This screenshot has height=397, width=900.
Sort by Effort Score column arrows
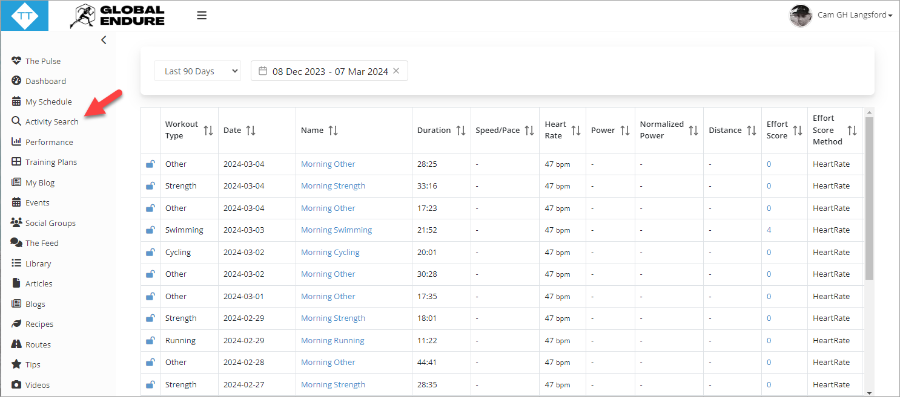tap(798, 130)
